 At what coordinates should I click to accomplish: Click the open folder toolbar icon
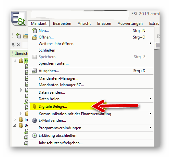25,36
